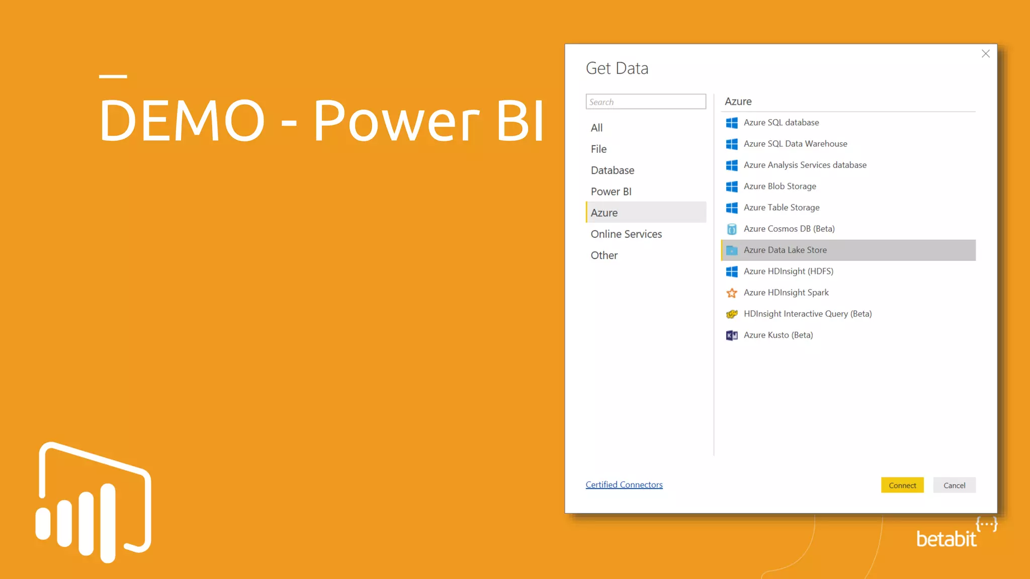Close the Get Data dialog
This screenshot has height=579, width=1030.
pyautogui.click(x=986, y=54)
